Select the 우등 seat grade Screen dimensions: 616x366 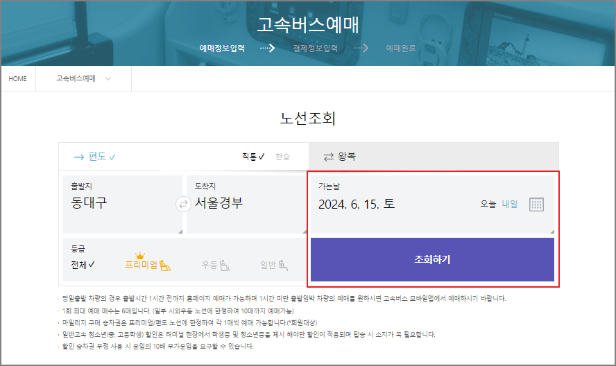(215, 265)
